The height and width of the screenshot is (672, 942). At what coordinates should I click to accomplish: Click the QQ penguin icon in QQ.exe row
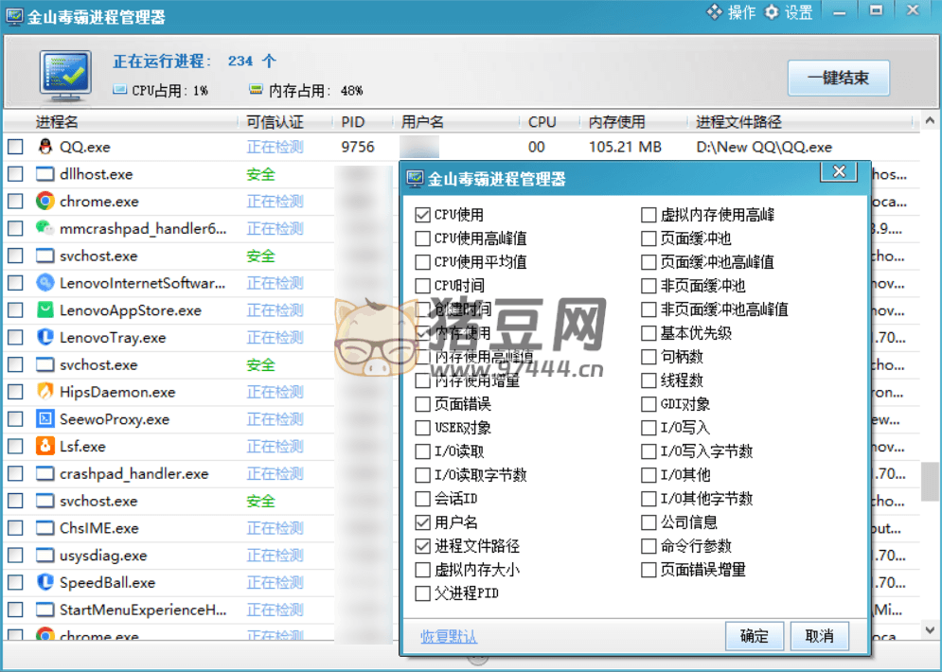[x=45, y=147]
